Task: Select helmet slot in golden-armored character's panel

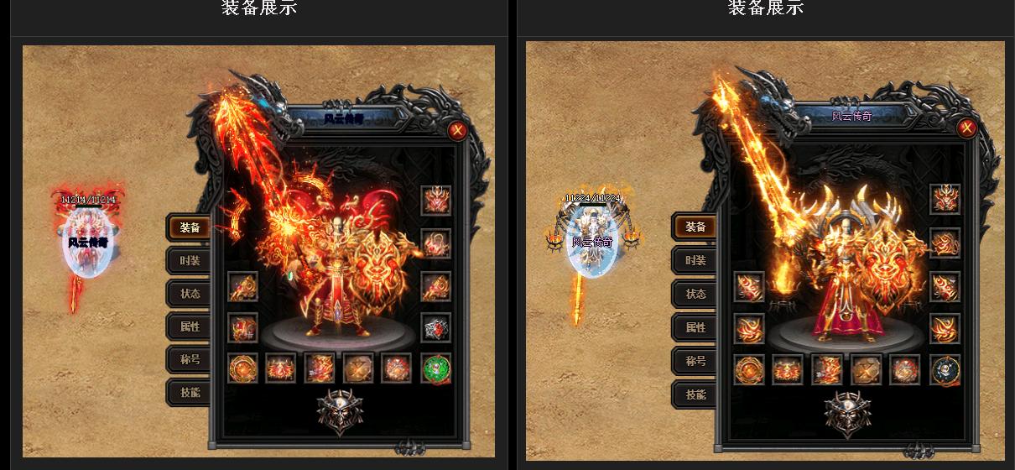Action: click(945, 200)
